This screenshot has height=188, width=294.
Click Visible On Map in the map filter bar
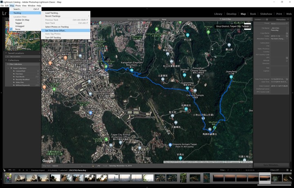pyautogui.click(x=133, y=19)
